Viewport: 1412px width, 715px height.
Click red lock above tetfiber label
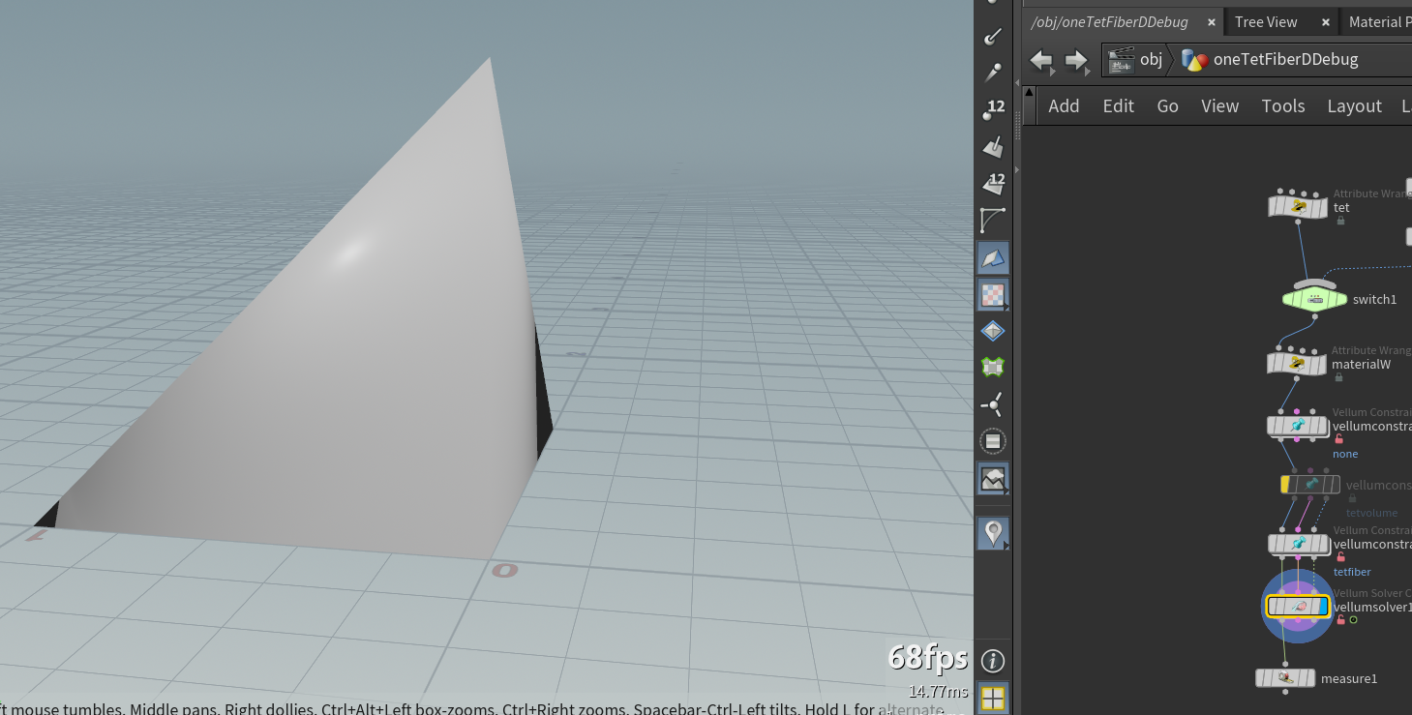(1339, 557)
